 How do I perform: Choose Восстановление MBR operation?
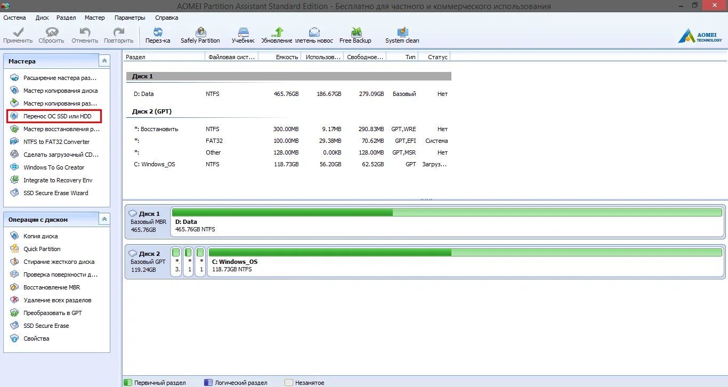click(45, 287)
